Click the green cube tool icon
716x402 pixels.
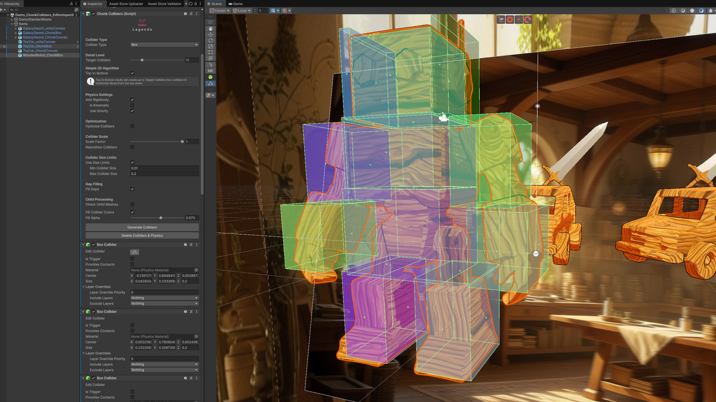coord(210,77)
